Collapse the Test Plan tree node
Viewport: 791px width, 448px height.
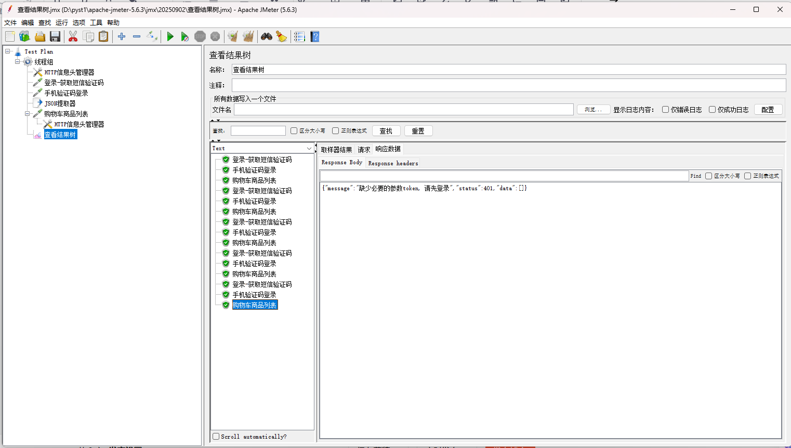pyautogui.click(x=8, y=51)
